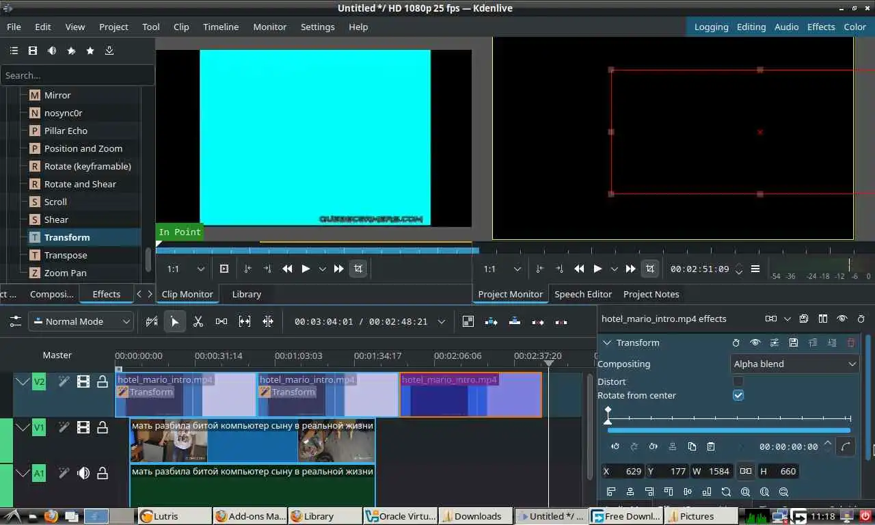Click the lock aspect ratio icon beside W
875x525 pixels.
pyautogui.click(x=746, y=471)
